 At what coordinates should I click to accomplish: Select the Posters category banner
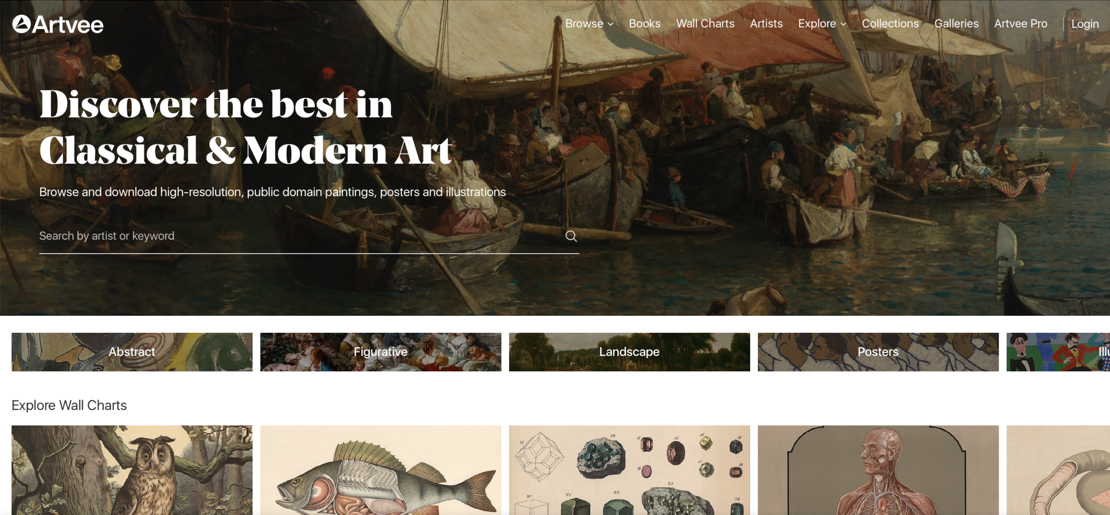[878, 352]
